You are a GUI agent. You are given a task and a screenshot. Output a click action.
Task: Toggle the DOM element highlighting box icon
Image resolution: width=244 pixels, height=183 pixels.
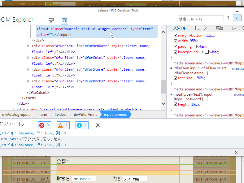click(x=64, y=20)
